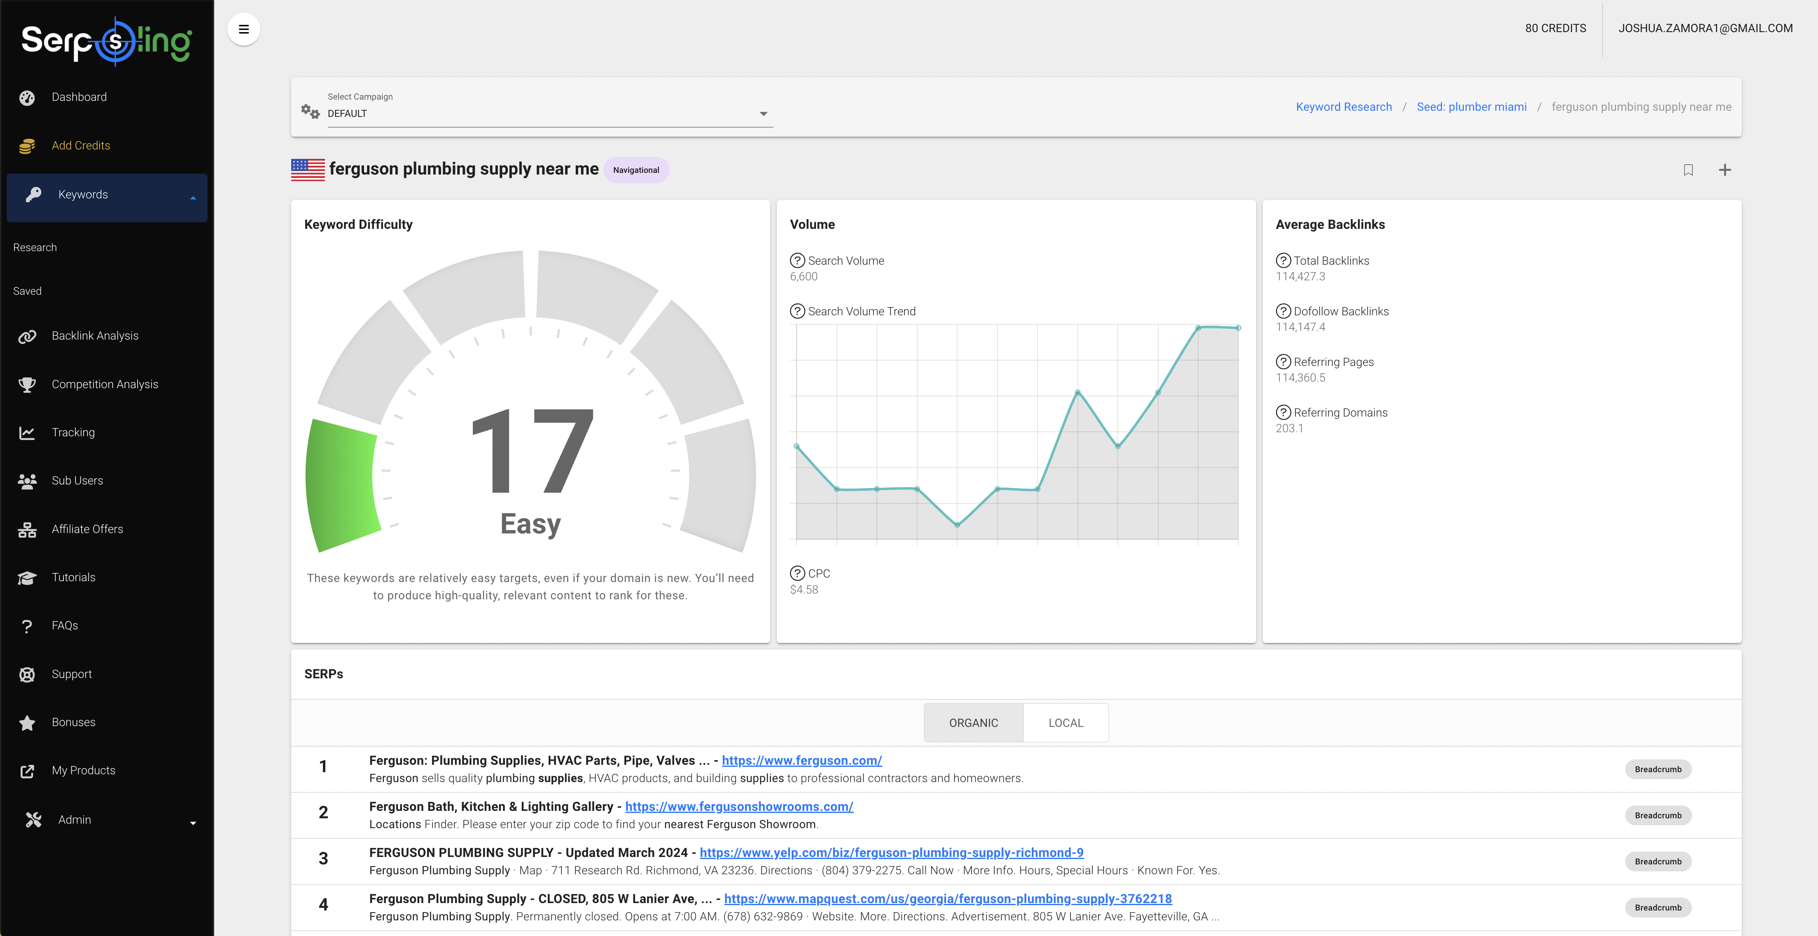Click Breadcrumb tag on result 3
The width and height of the screenshot is (1818, 936).
(x=1658, y=861)
